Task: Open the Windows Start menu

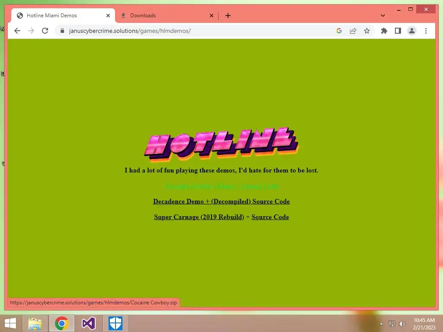Action: [10, 323]
